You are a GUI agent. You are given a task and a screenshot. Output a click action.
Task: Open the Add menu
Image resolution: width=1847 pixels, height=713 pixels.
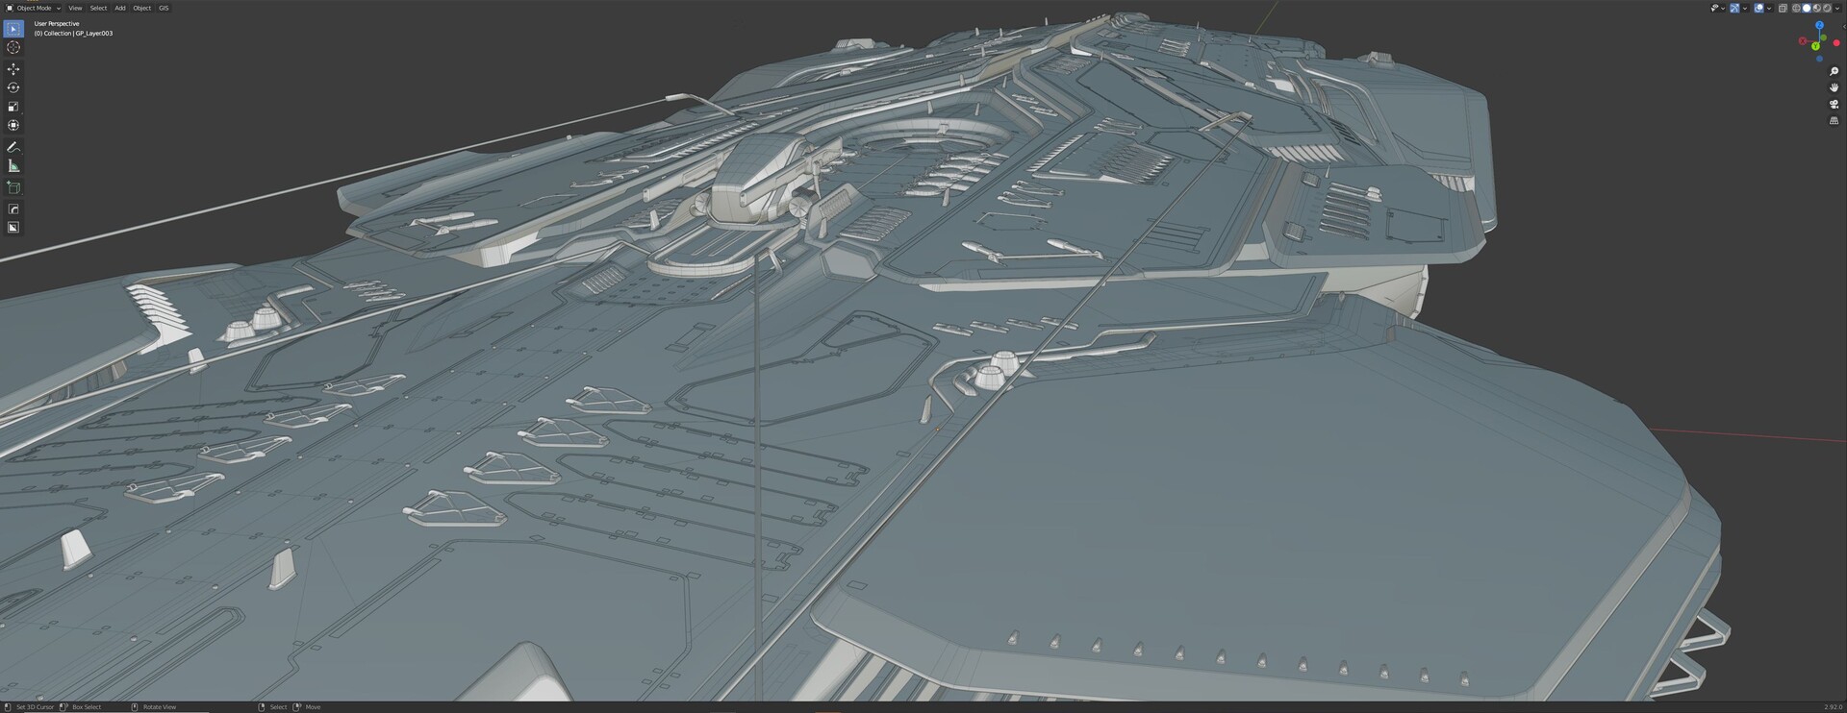(120, 8)
